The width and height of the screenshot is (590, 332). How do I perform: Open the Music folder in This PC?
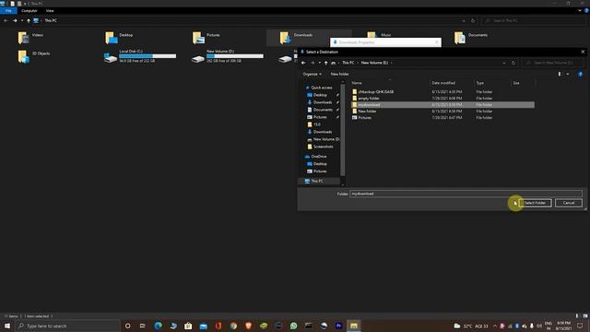379,35
